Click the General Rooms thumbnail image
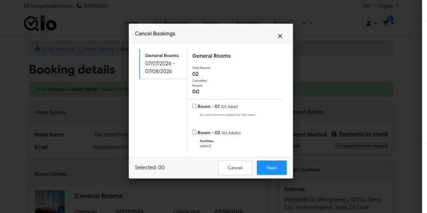The height and width of the screenshot is (213, 427). (50, 202)
